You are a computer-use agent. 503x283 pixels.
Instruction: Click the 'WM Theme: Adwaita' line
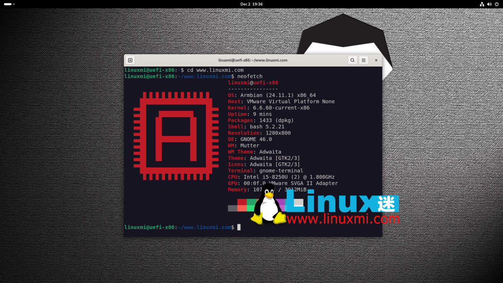(x=254, y=152)
